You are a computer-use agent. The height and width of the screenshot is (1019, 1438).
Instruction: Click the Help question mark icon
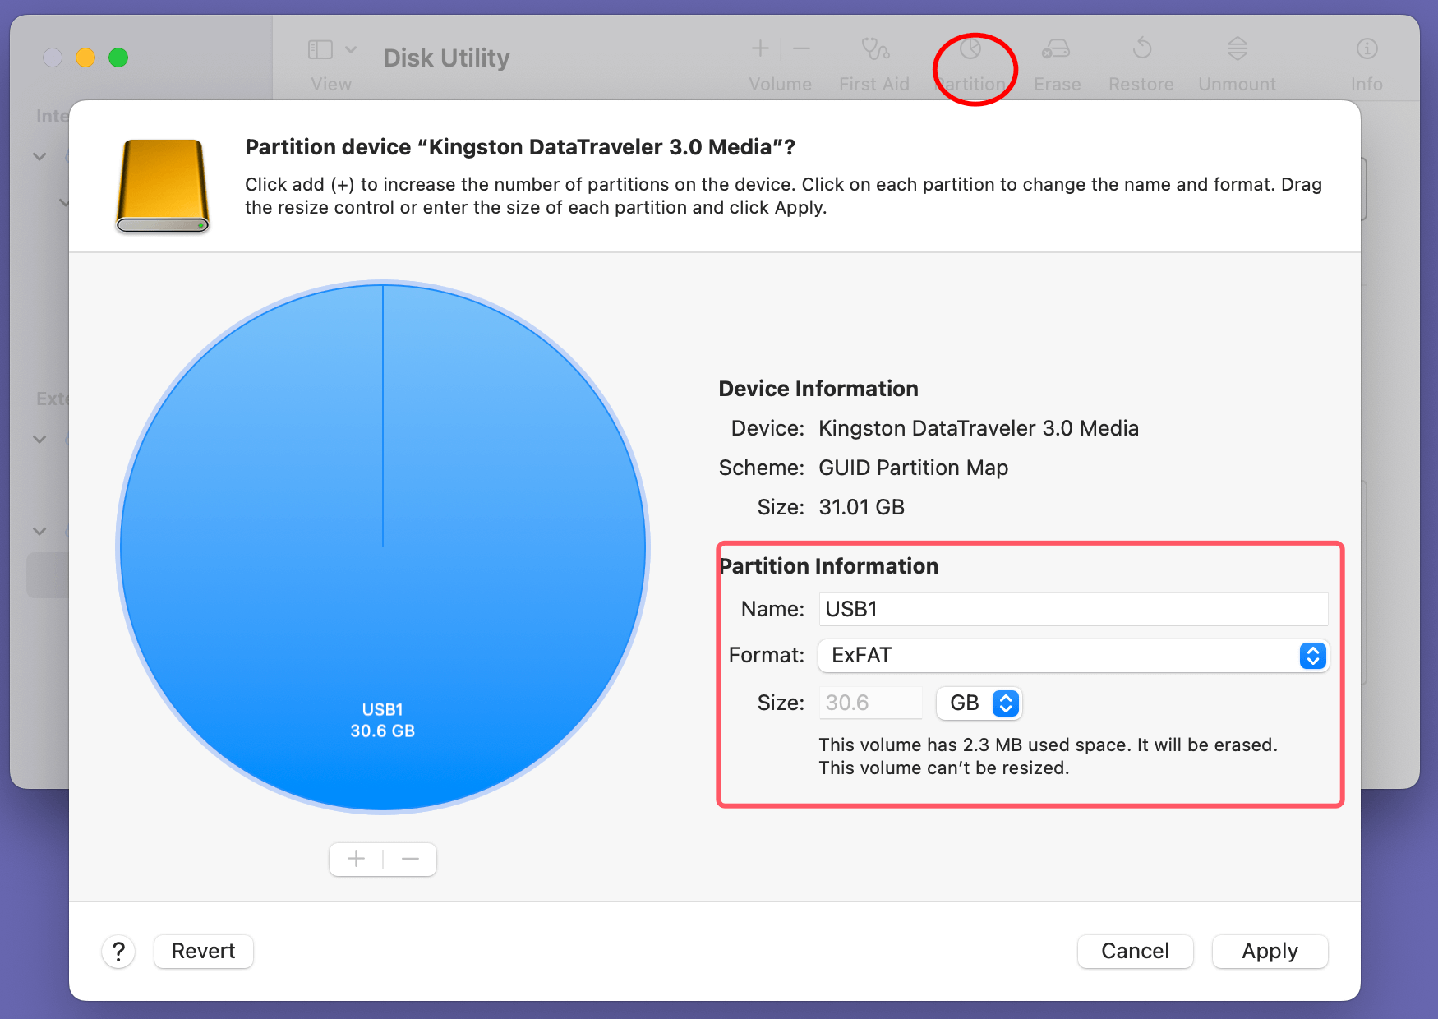(x=118, y=951)
